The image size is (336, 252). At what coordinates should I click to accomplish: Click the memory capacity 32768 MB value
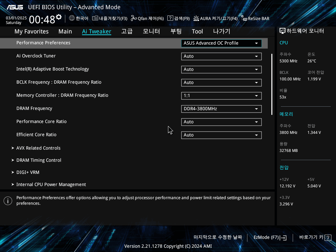289,151
